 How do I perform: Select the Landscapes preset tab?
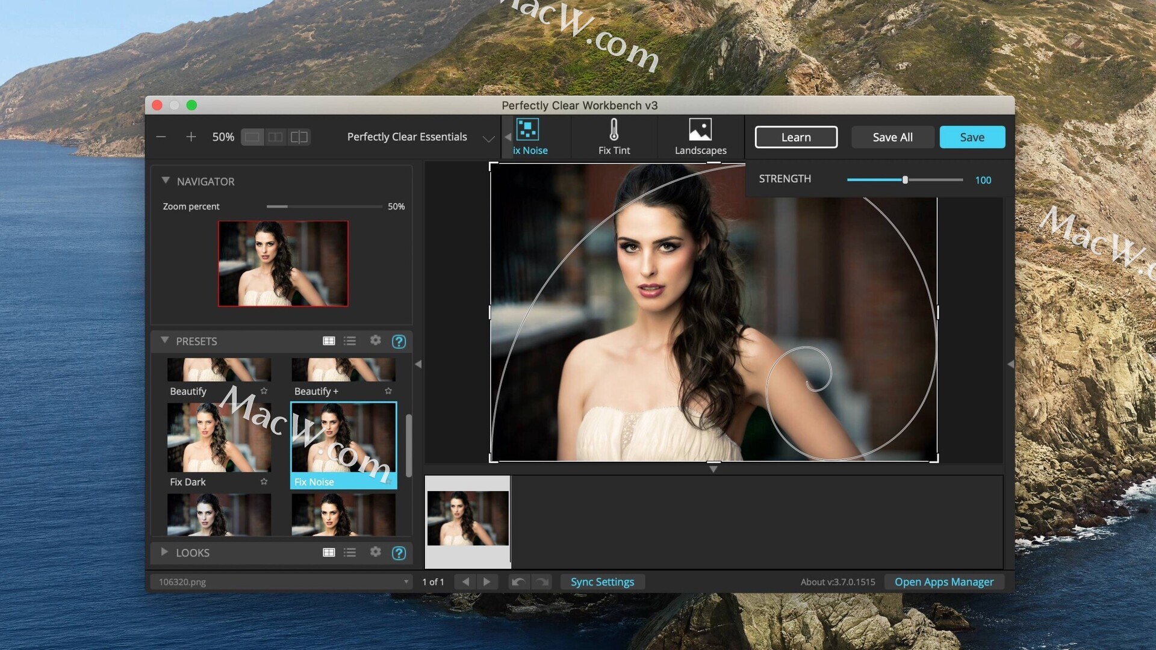700,137
